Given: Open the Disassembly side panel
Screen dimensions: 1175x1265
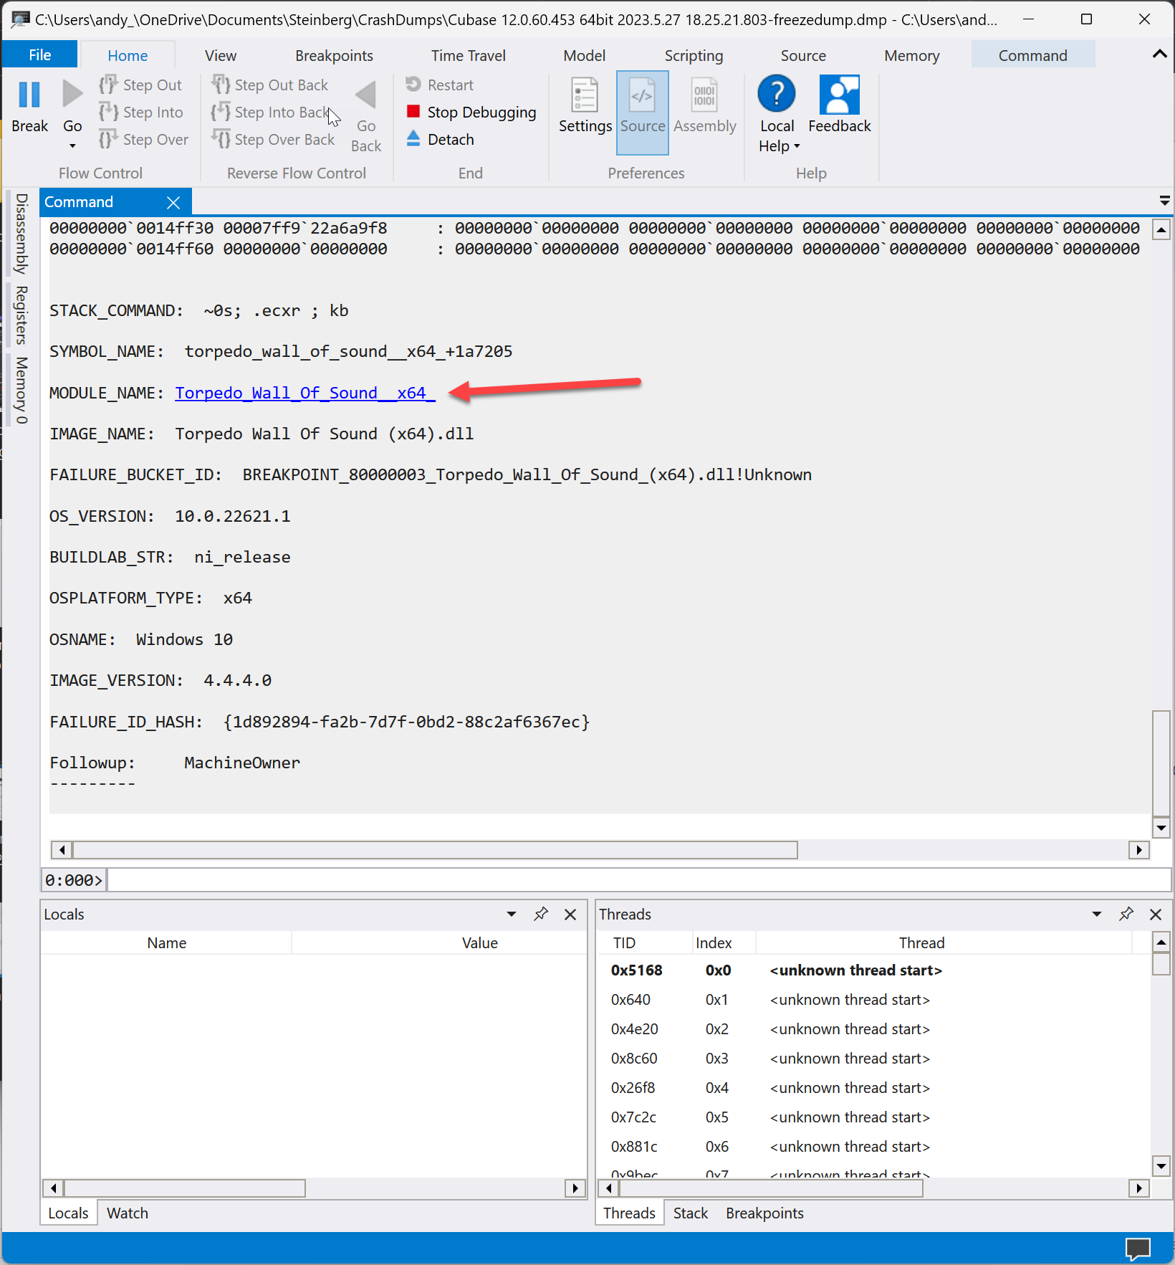Looking at the screenshot, I should click(21, 234).
